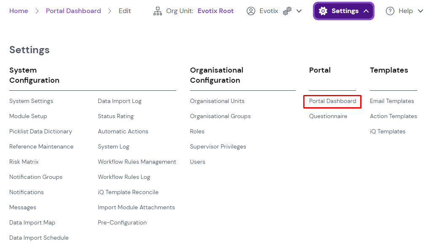Viewport: 434px width, 249px height.
Task: Select Evotix Root org unit
Action: pyautogui.click(x=216, y=11)
